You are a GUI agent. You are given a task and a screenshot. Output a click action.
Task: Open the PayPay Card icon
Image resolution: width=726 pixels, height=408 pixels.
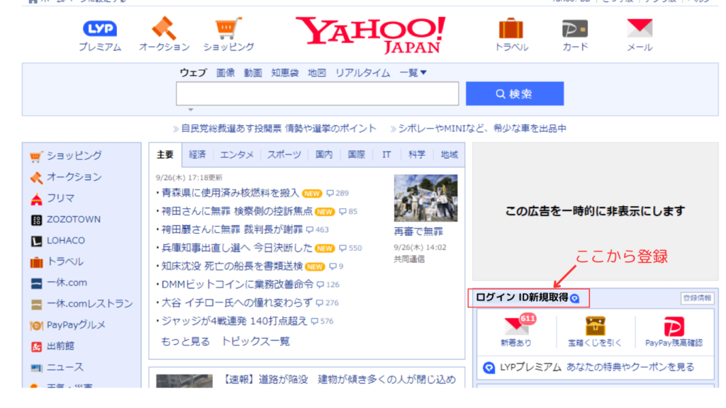tap(574, 30)
